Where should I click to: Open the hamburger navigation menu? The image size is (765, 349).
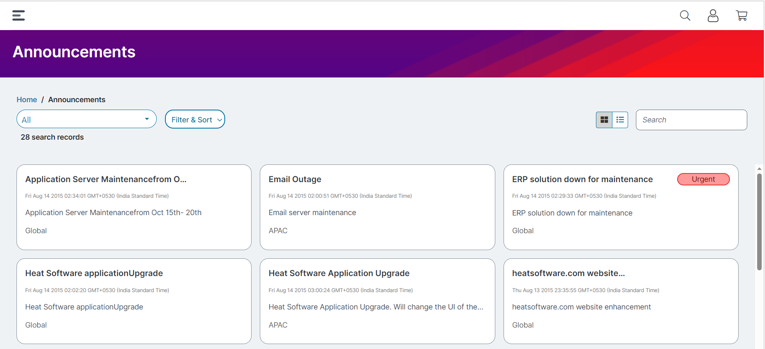(19, 15)
